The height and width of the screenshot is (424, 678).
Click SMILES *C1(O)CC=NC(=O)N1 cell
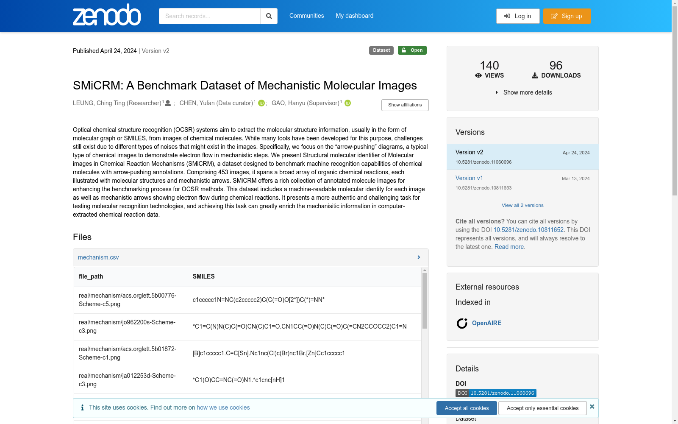(304, 380)
